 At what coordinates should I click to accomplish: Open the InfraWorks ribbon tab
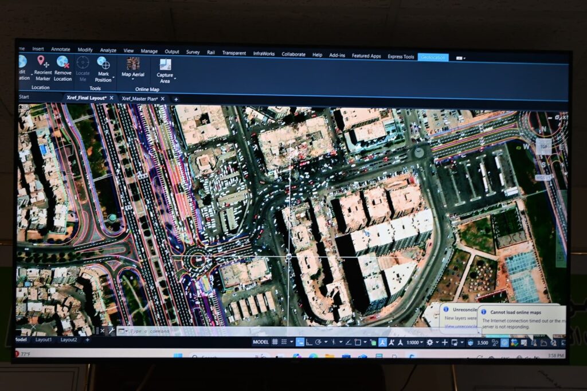[x=264, y=54]
